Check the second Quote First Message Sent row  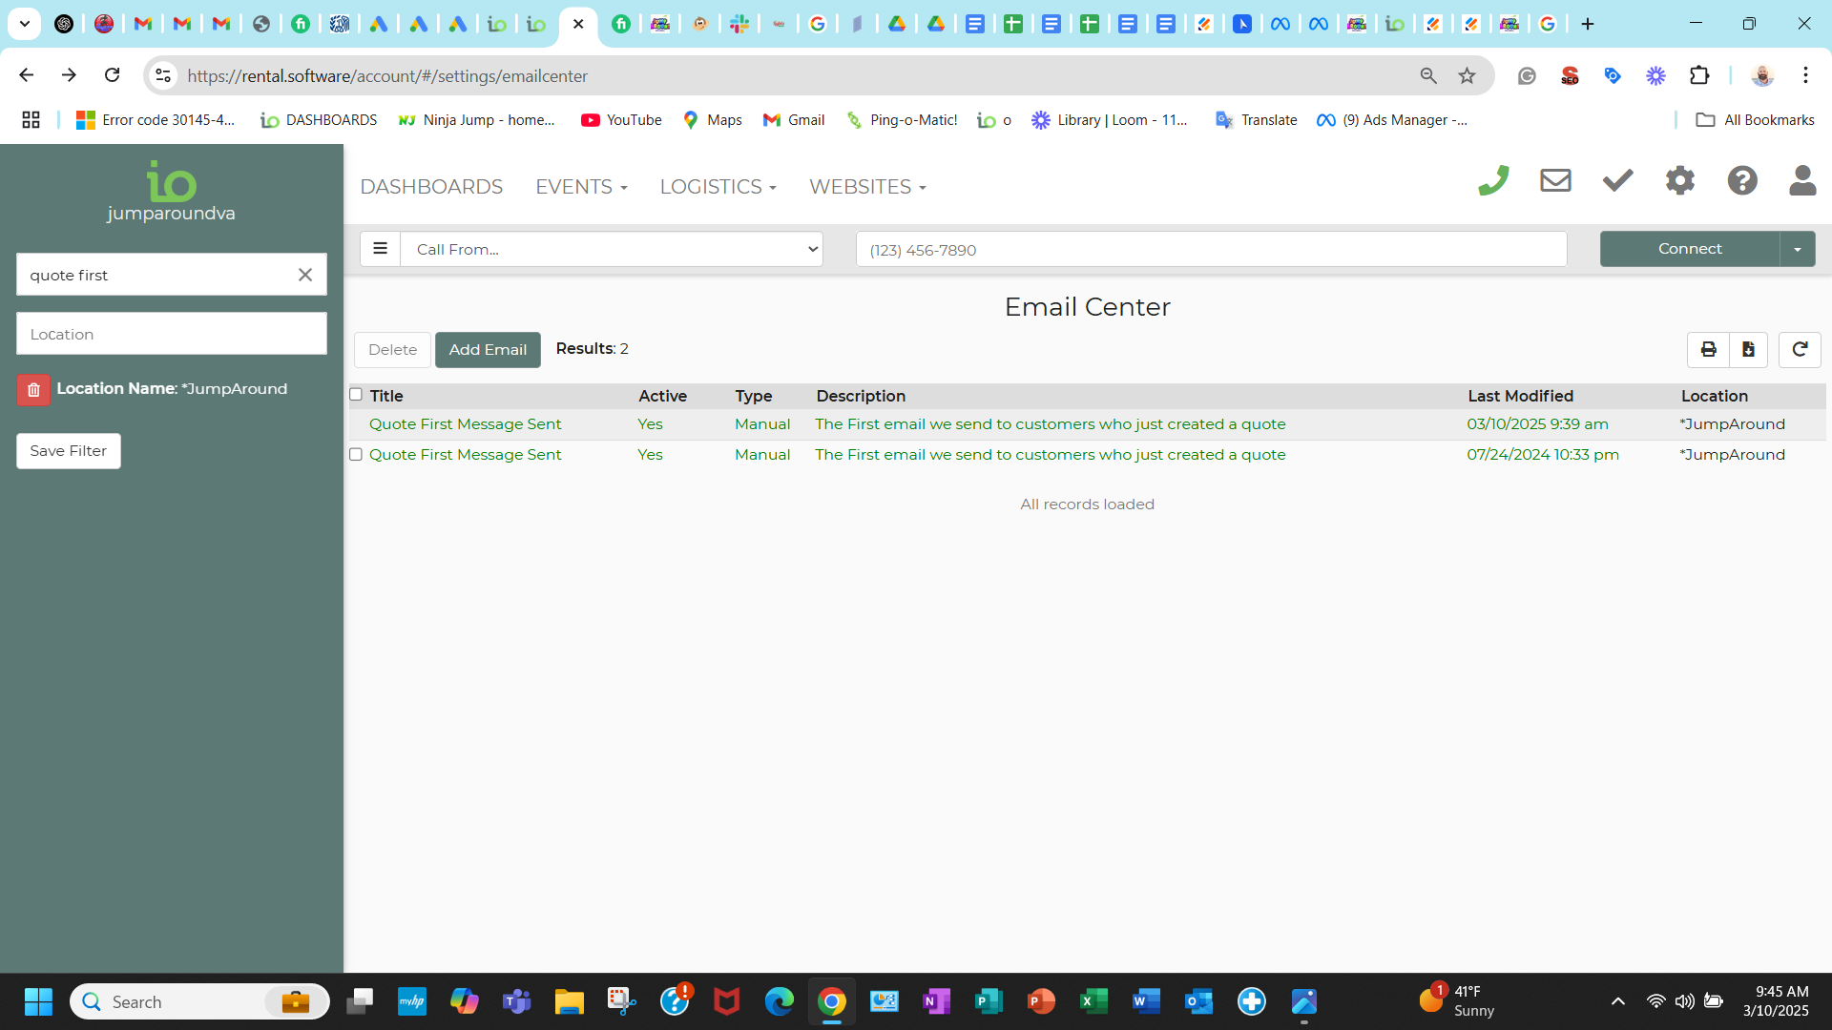click(356, 454)
